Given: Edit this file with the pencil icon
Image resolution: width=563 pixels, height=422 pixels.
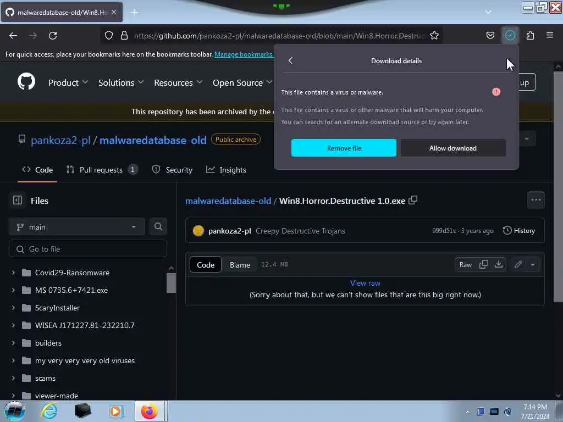Looking at the screenshot, I should (x=518, y=264).
